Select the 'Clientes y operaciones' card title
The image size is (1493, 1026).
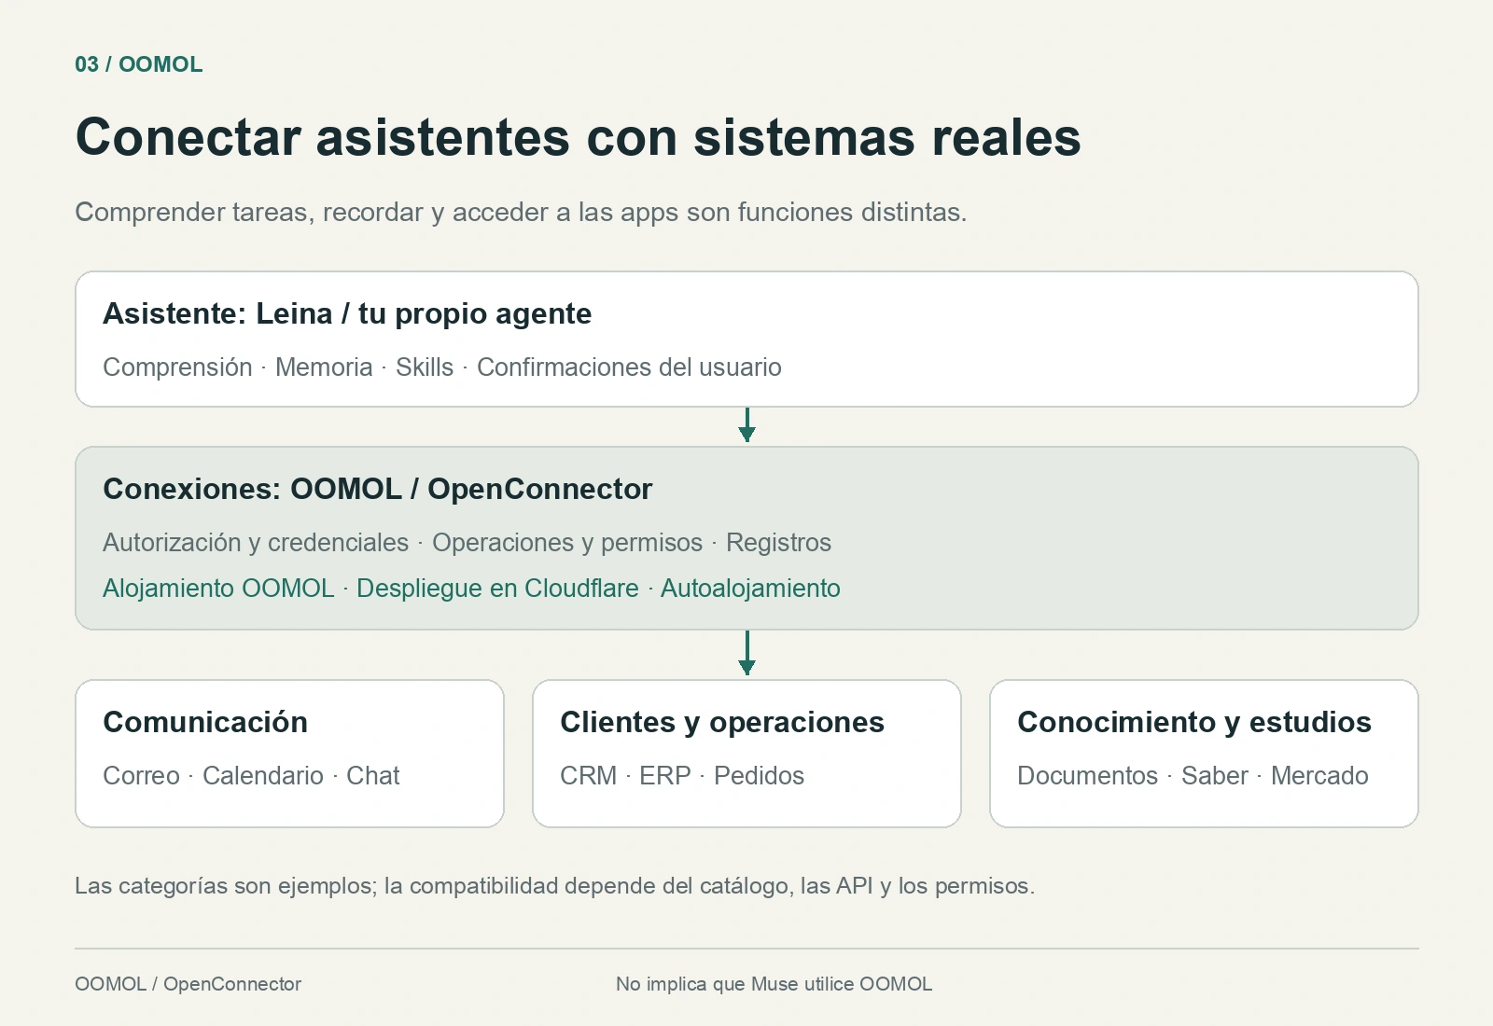(722, 723)
